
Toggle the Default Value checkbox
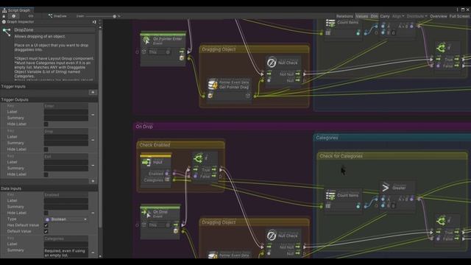pyautogui.click(x=46, y=231)
